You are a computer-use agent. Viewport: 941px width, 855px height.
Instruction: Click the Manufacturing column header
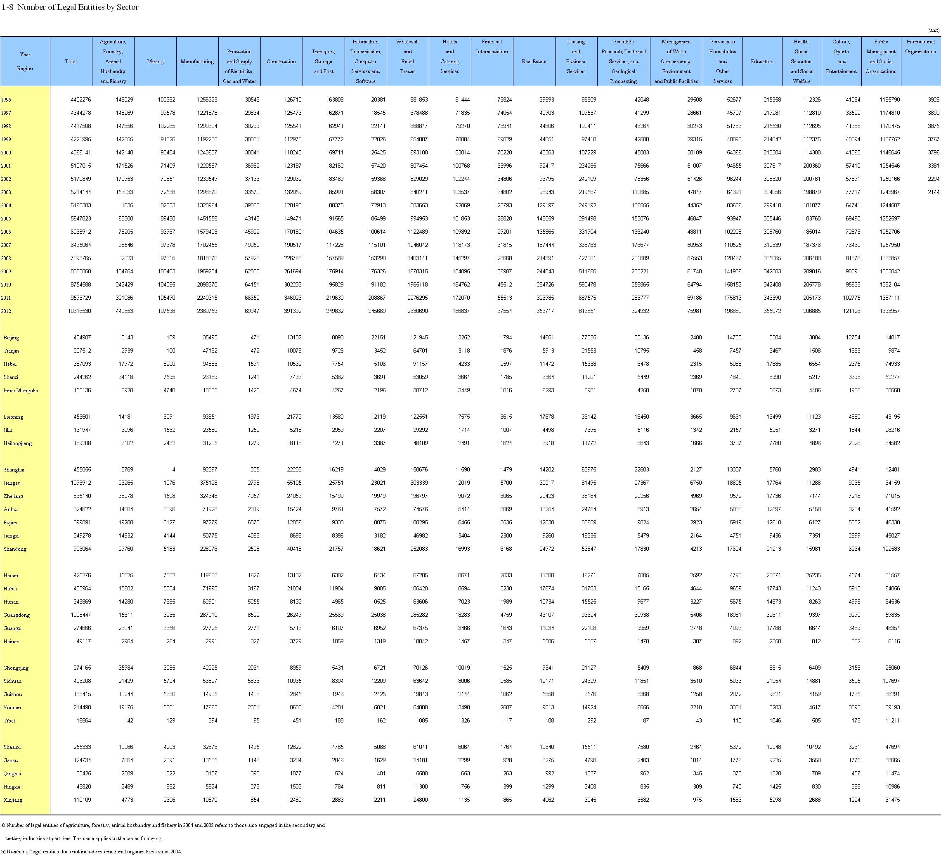point(197,61)
